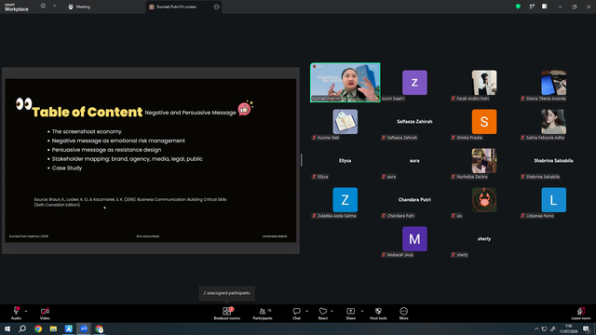This screenshot has height=335, width=596.
Task: Open the Windows notification center icon
Action: point(587,328)
